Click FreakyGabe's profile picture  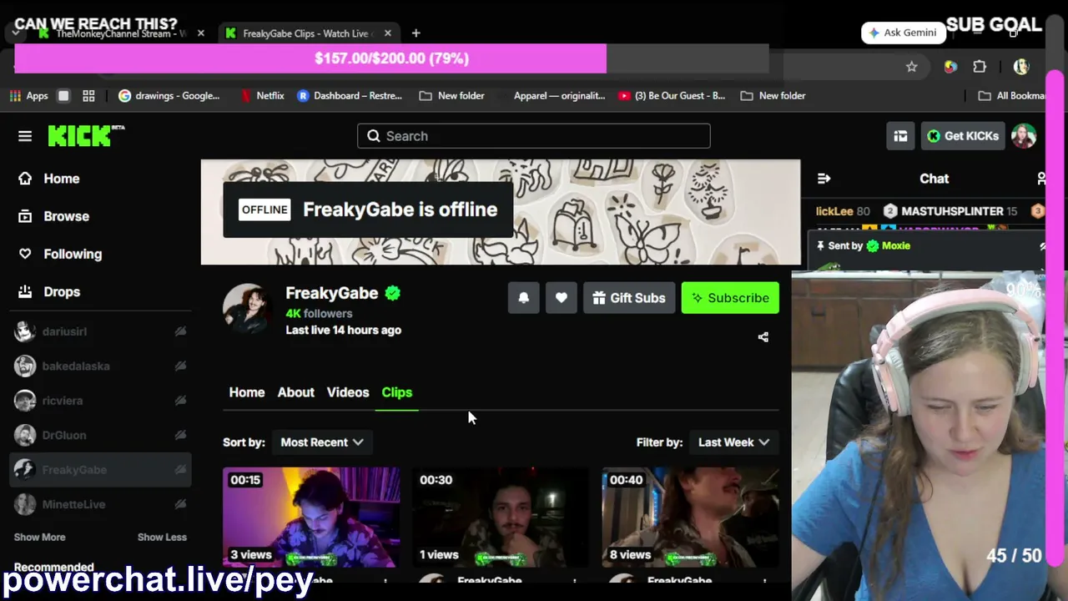click(x=246, y=309)
